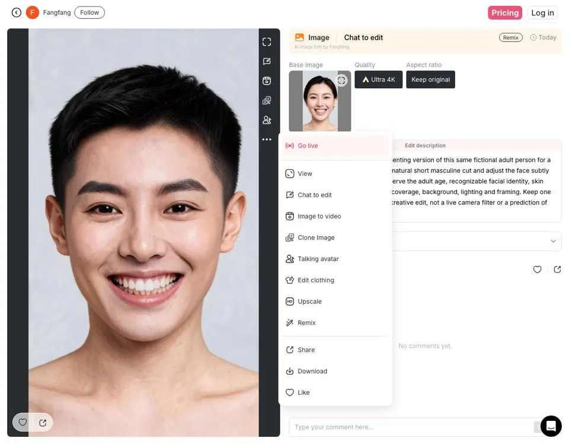Expand the collapsed section chevron below the description
Viewport: 569px width, 444px height.
pos(553,241)
